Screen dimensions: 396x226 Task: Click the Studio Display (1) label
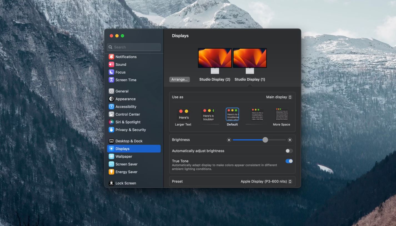coord(250,79)
